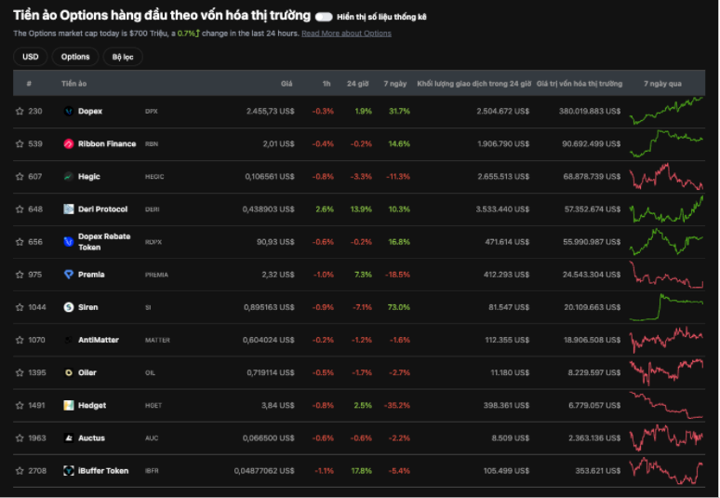Open the Bộ lọc filter menu
Image resolution: width=720 pixels, height=498 pixels.
[x=123, y=57]
